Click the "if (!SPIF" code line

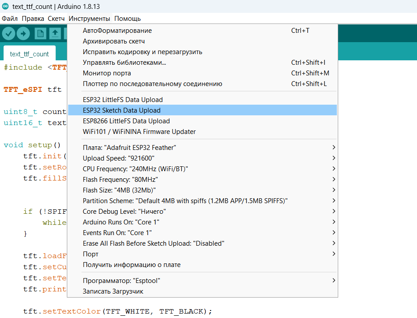coord(45,212)
